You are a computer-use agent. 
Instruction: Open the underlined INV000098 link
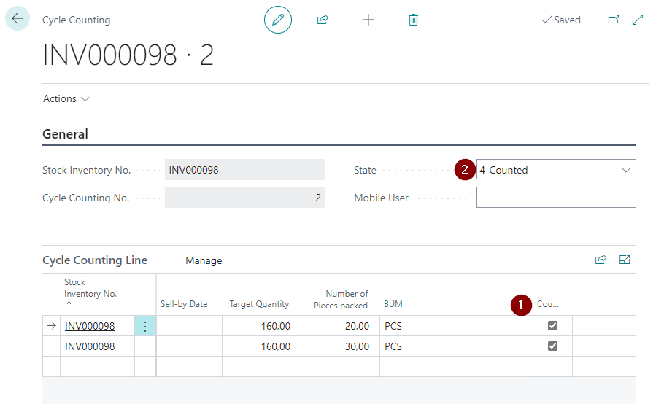[x=90, y=326]
